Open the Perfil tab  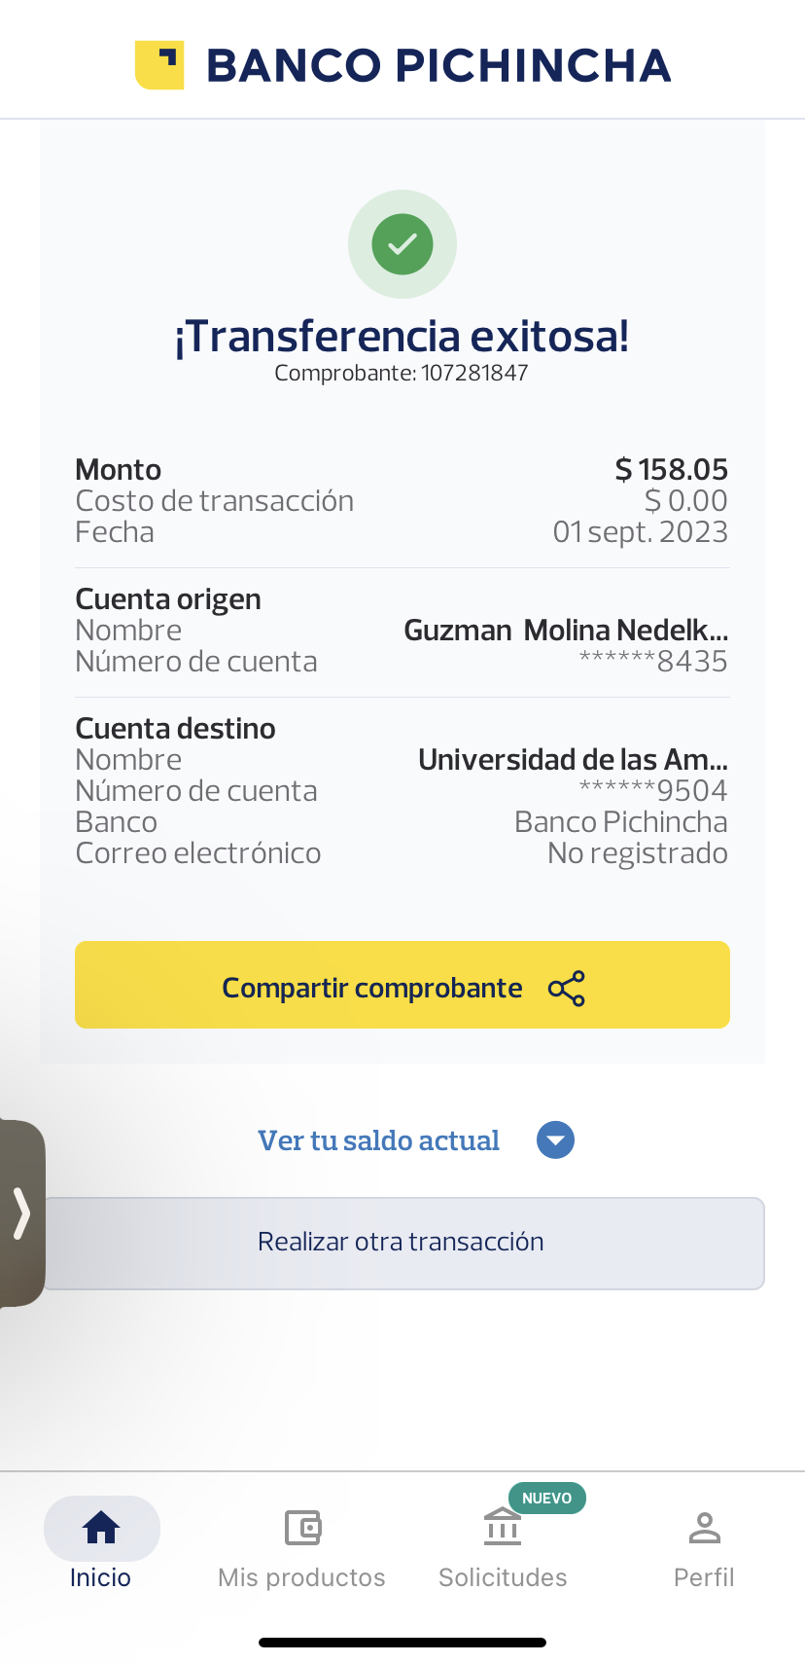point(704,1576)
